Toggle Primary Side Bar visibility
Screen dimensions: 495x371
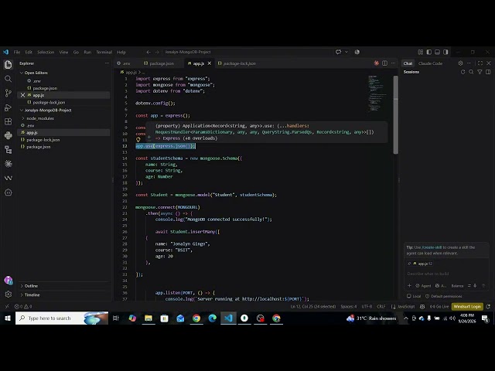pyautogui.click(x=429, y=52)
